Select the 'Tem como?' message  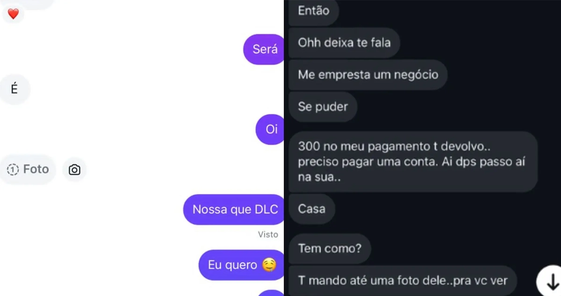tap(330, 248)
